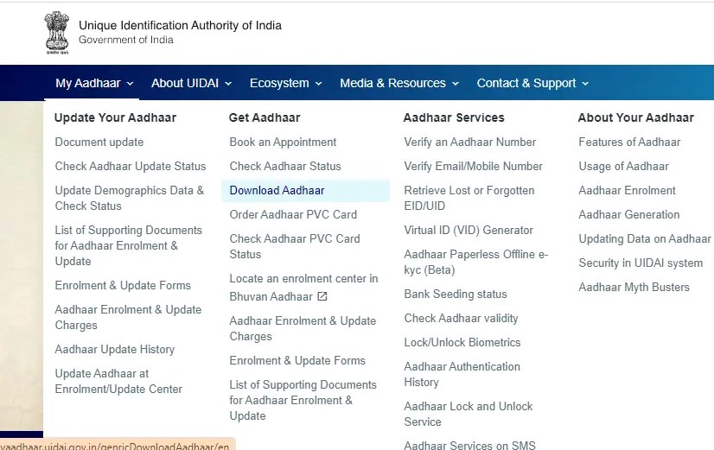
Task: Open Verify Email/Mobile Number link
Action: (x=473, y=166)
